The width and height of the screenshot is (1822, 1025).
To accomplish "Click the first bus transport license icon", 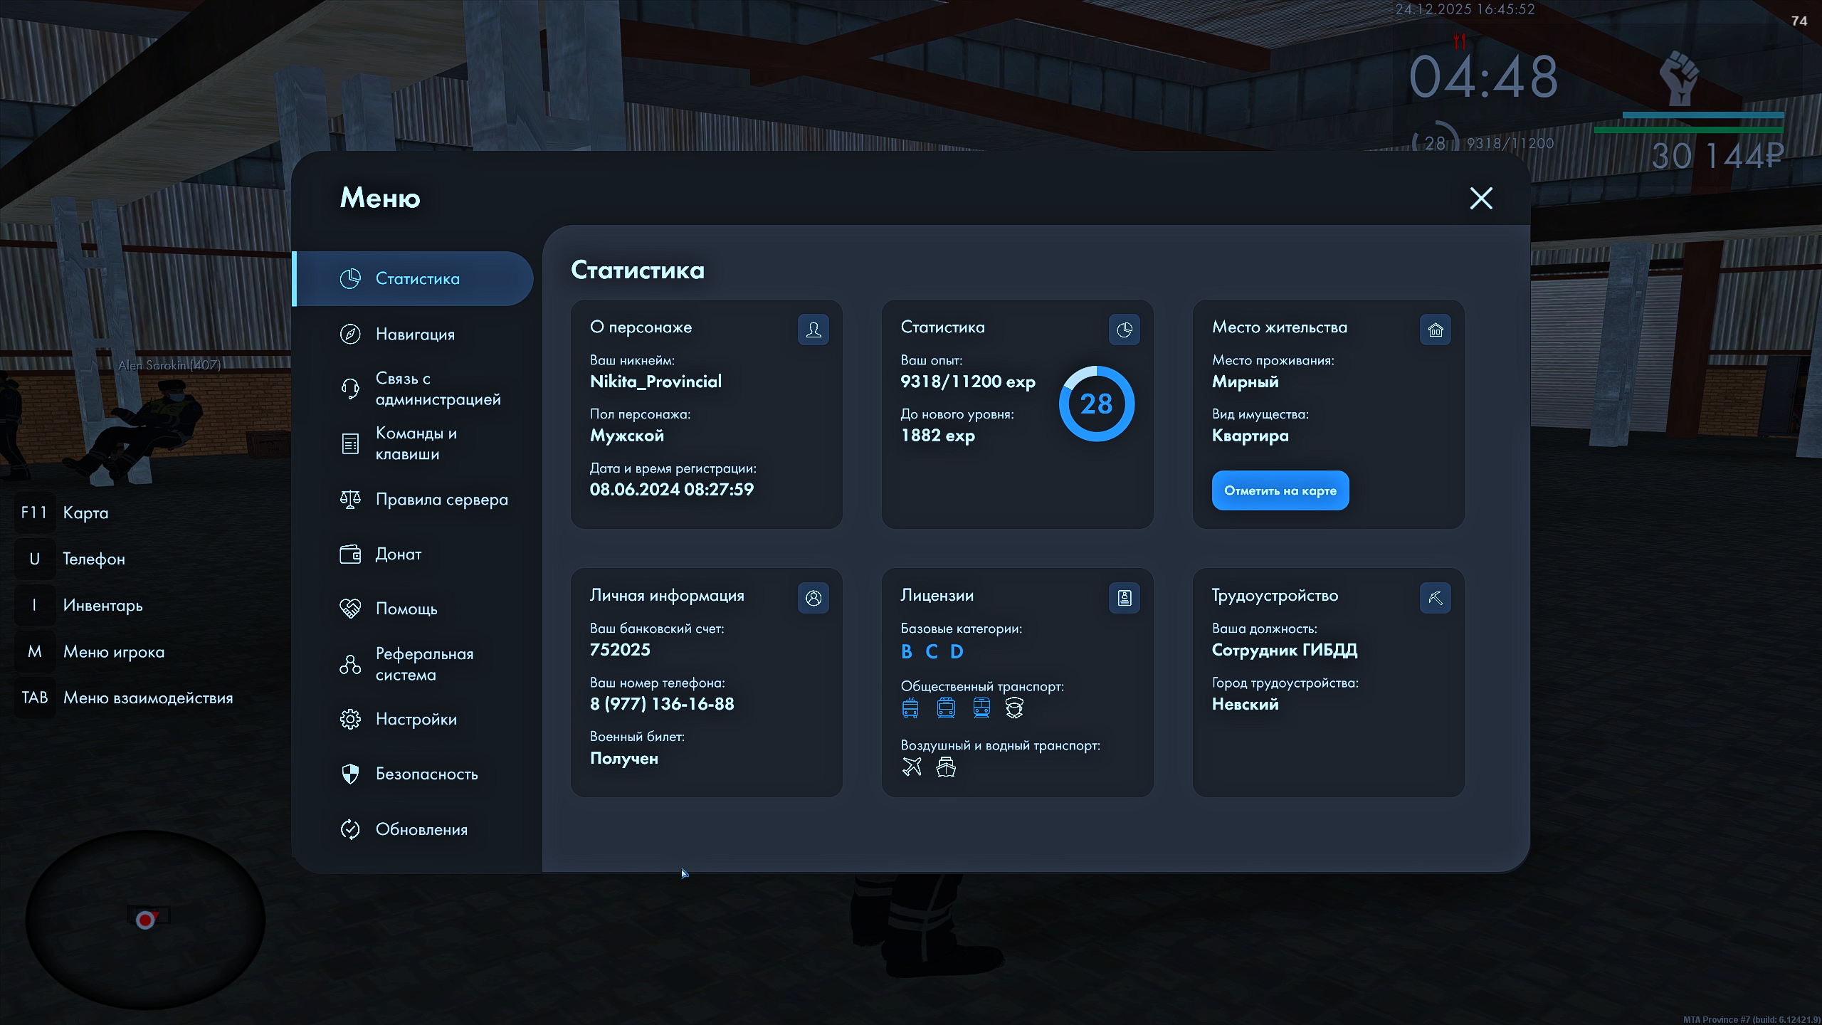I will [910, 708].
